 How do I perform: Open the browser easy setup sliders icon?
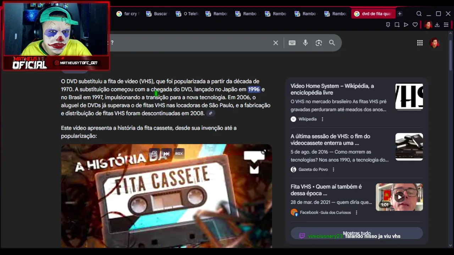tap(446, 25)
